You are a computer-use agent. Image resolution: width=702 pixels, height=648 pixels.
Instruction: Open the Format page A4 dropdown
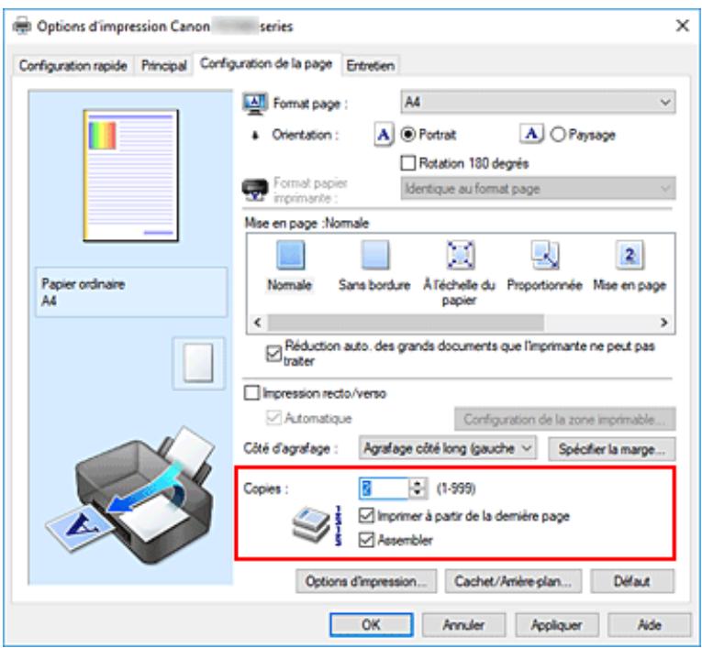point(538,103)
